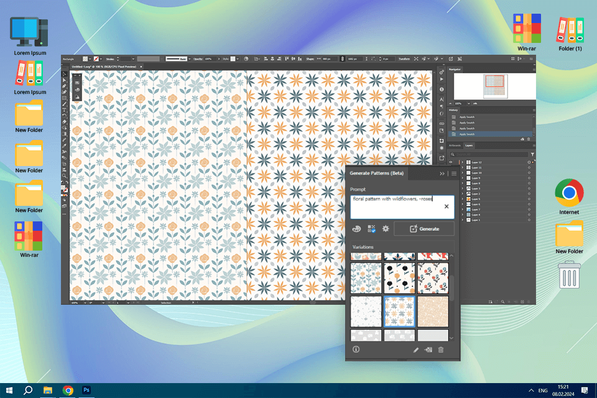Open File Explorer from the taskbar

click(x=48, y=391)
